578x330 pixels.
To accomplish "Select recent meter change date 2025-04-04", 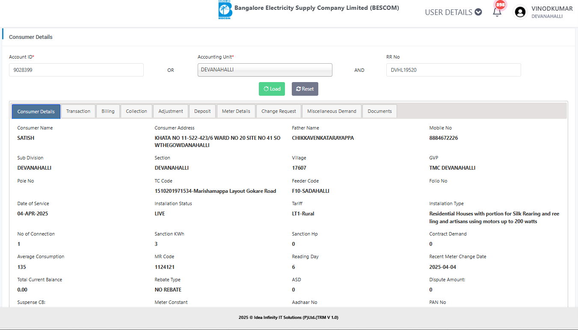I will tap(444, 267).
